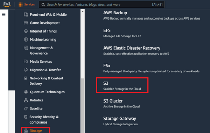This screenshot has height=133, width=210.
Task: Open the Services grid icon
Action: [21, 5]
